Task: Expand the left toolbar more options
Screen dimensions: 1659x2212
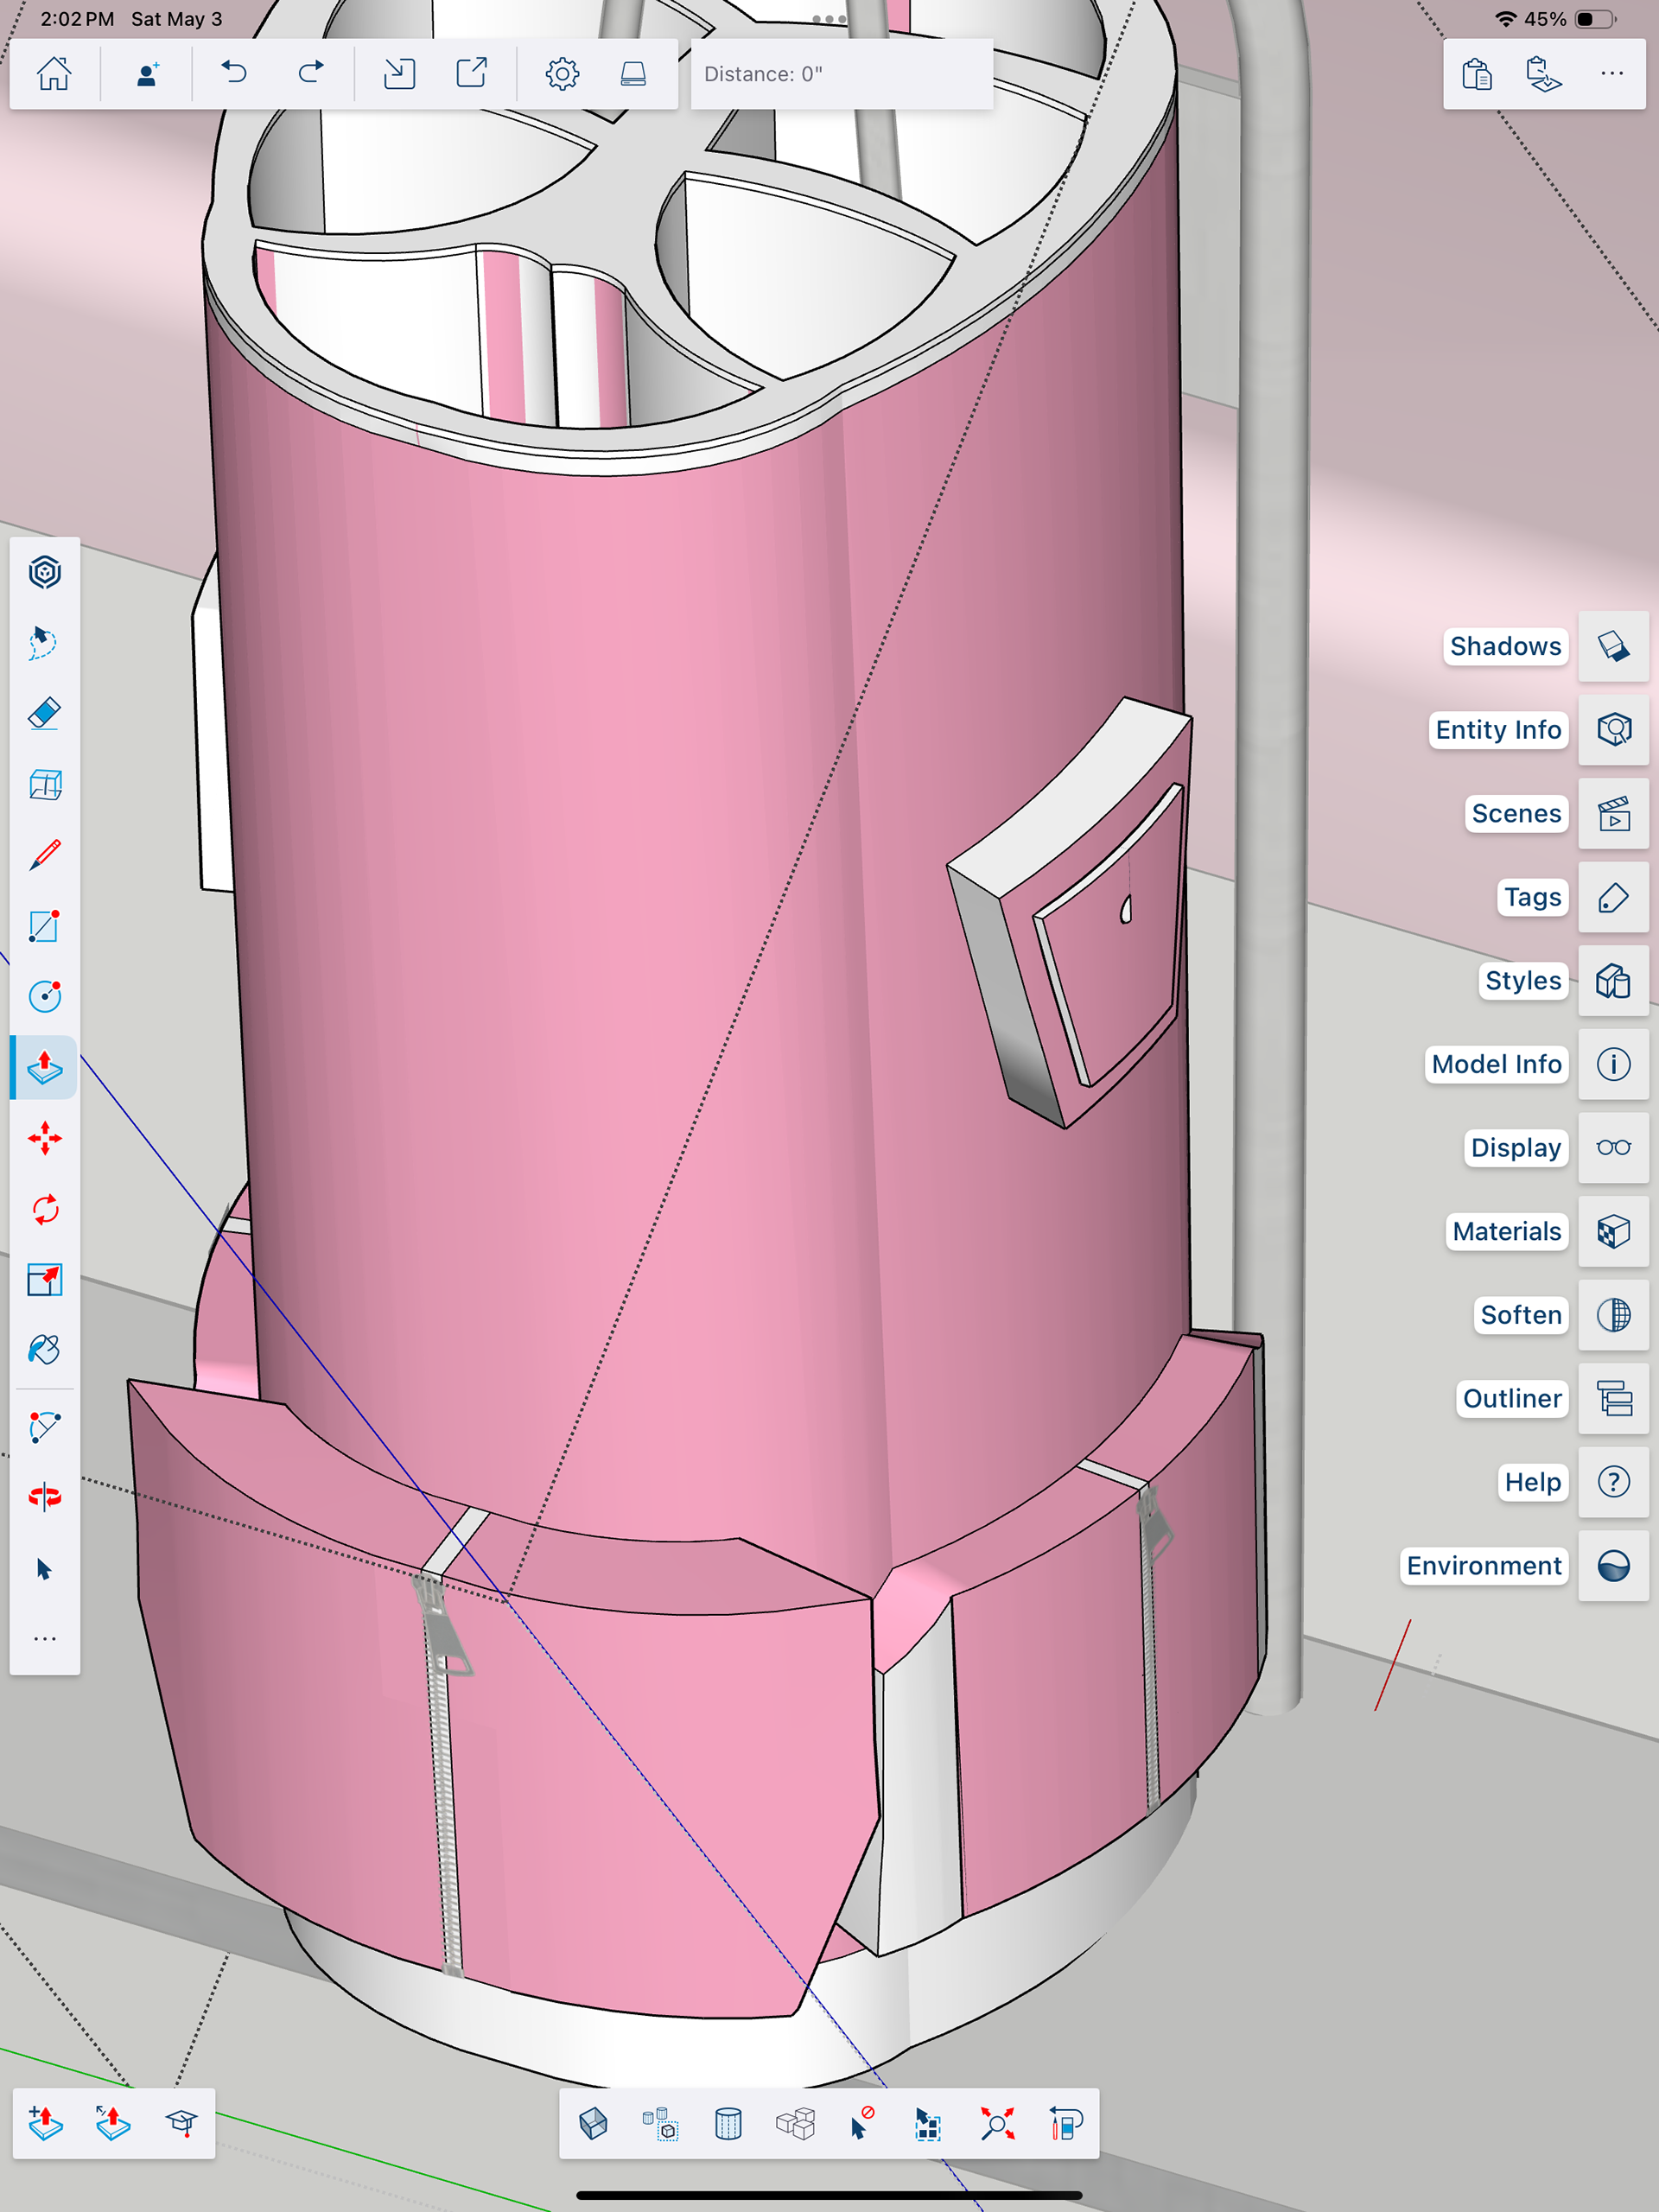Action: [44, 1639]
